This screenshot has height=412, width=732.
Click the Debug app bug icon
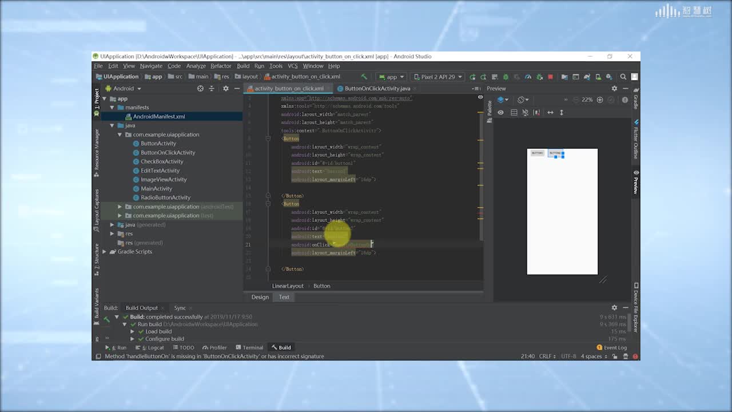(506, 77)
